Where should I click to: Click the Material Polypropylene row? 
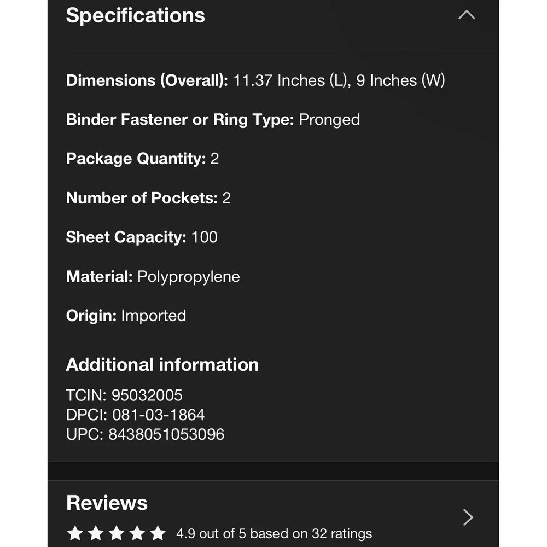153,277
